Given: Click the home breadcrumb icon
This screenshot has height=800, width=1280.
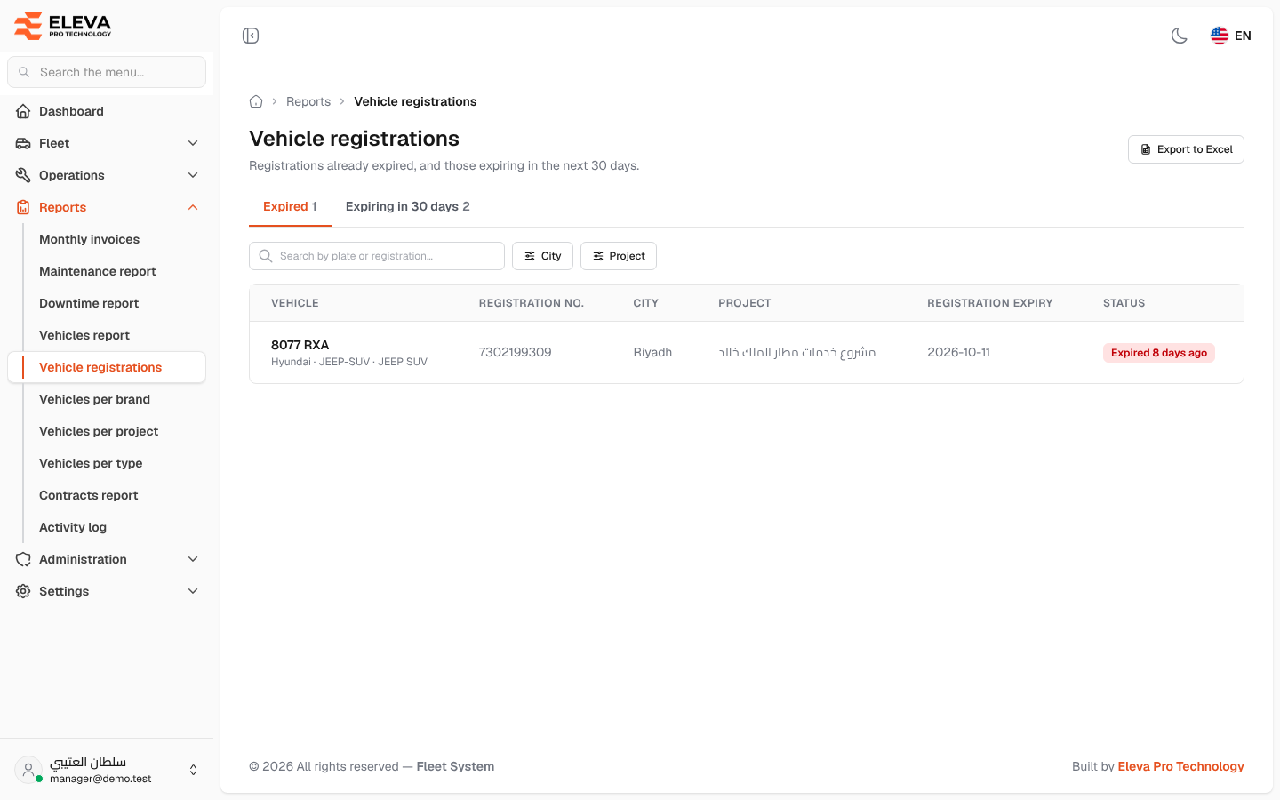Looking at the screenshot, I should [x=256, y=101].
